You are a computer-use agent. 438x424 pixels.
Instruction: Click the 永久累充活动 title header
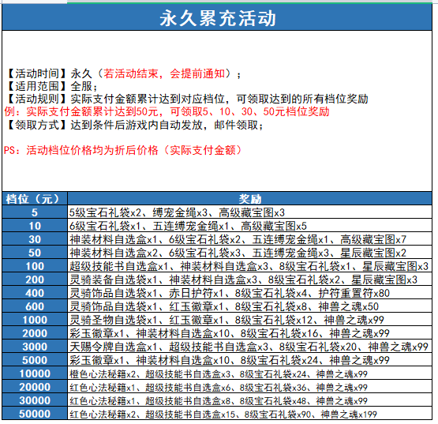pos(217,17)
